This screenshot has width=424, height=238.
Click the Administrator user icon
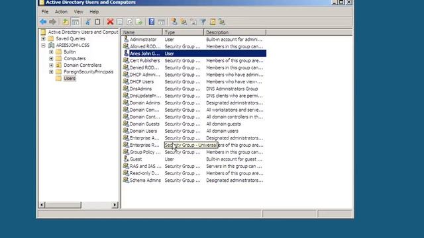click(x=126, y=39)
